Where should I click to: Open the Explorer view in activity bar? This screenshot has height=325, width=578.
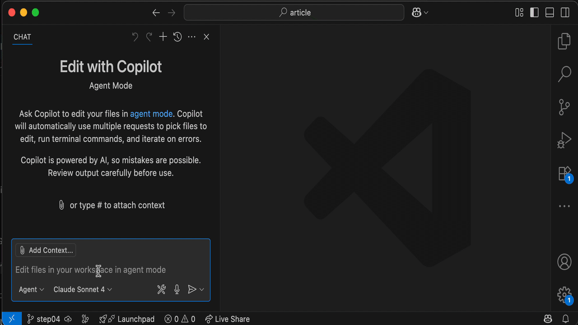(x=564, y=41)
